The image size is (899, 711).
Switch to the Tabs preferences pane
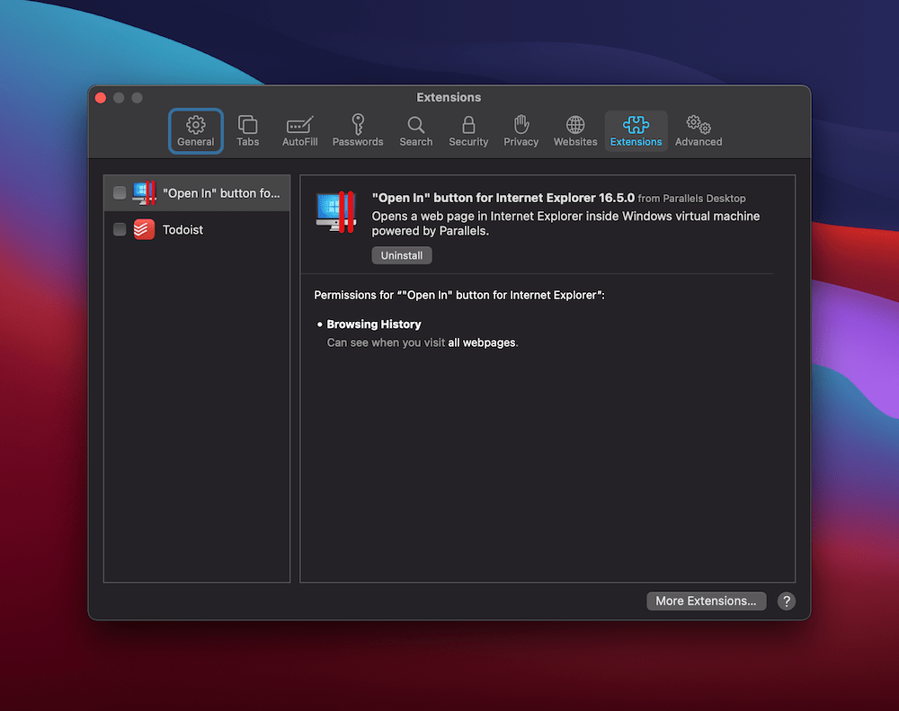pos(248,130)
